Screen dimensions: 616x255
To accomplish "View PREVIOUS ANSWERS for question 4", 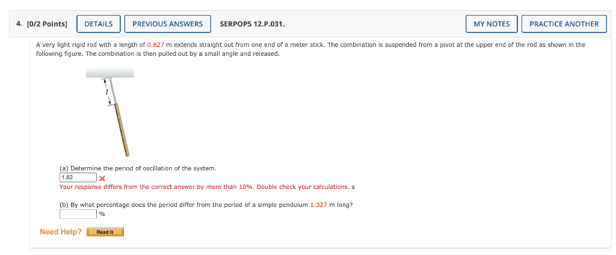I will pyautogui.click(x=168, y=24).
